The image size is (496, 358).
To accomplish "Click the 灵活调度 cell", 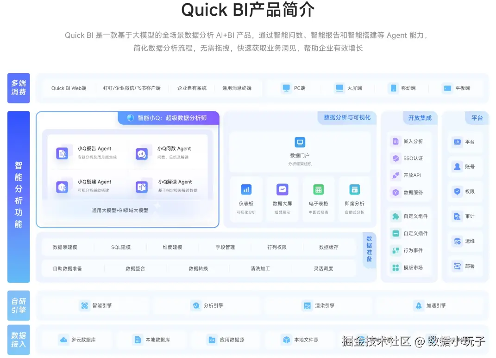I will pyautogui.click(x=323, y=268).
